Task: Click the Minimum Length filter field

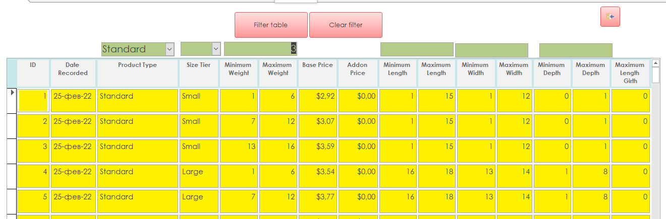Action: coord(417,49)
